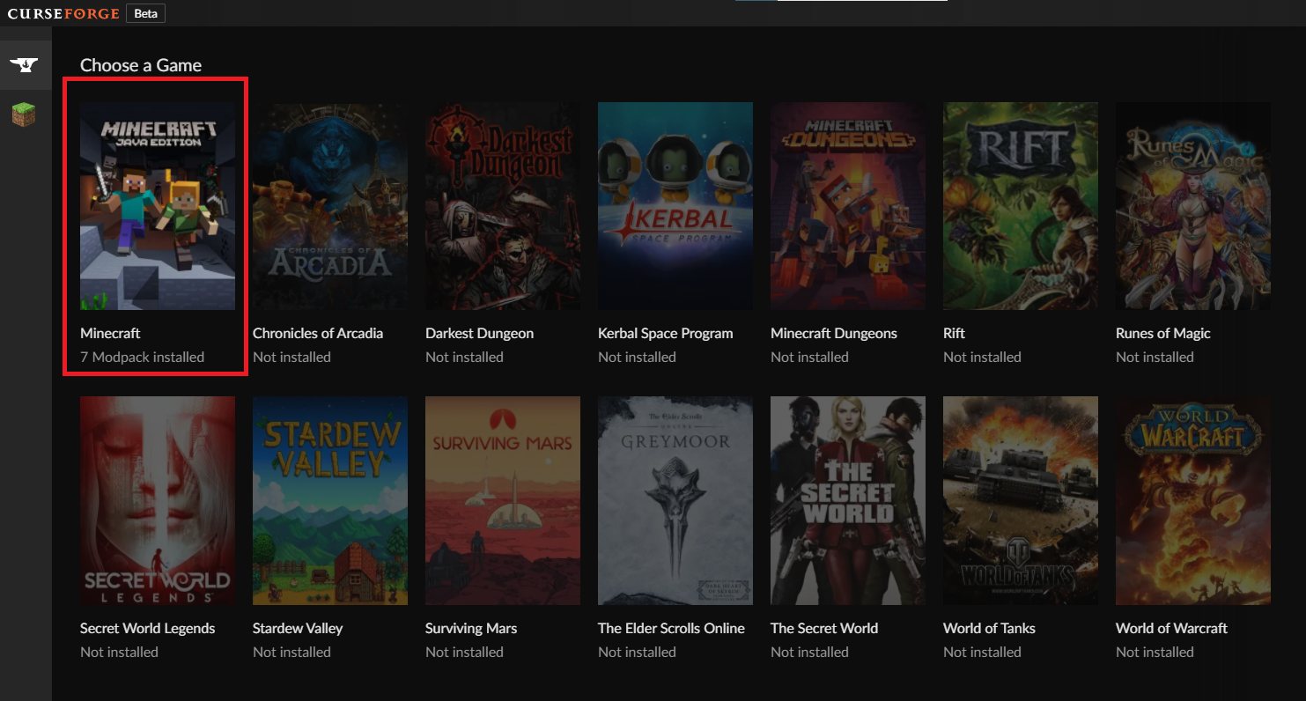Click the Runes of Magic title text

[x=1162, y=333]
